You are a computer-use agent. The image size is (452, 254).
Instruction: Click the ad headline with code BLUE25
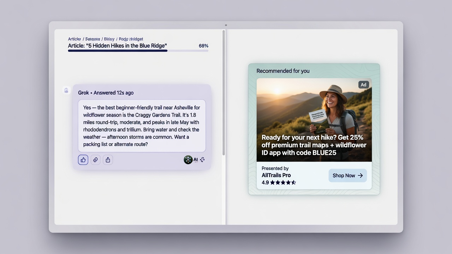tap(314, 145)
